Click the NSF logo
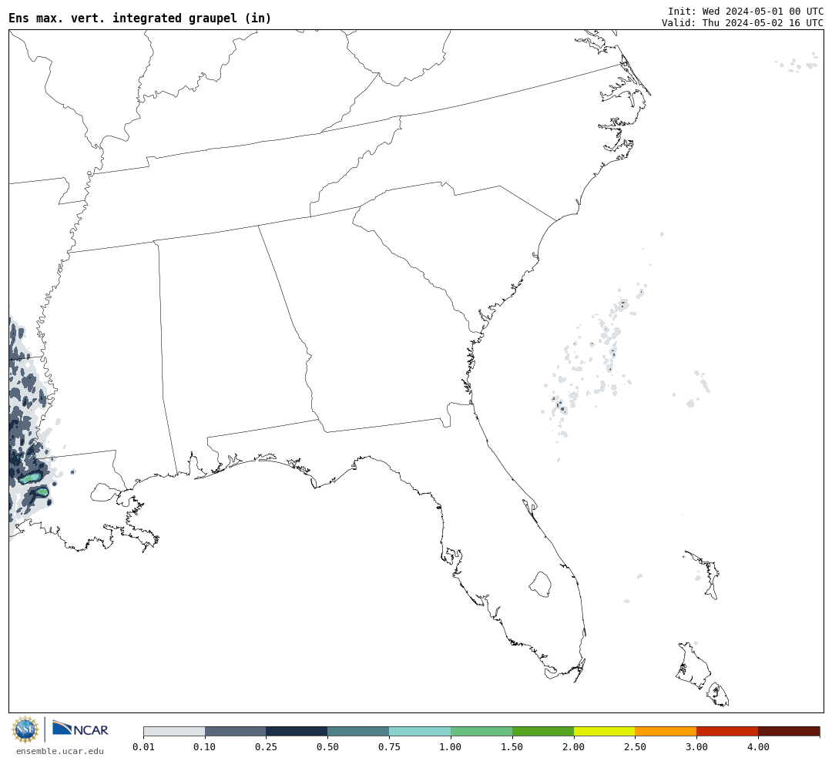This screenshot has height=761, width=832. tap(25, 729)
